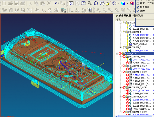
Task: Select ZLEVEL_PROFILE_1 operation in tree
Action: pyautogui.click(x=141, y=35)
